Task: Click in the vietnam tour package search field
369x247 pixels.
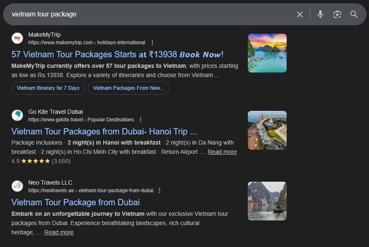Action: click(x=144, y=14)
